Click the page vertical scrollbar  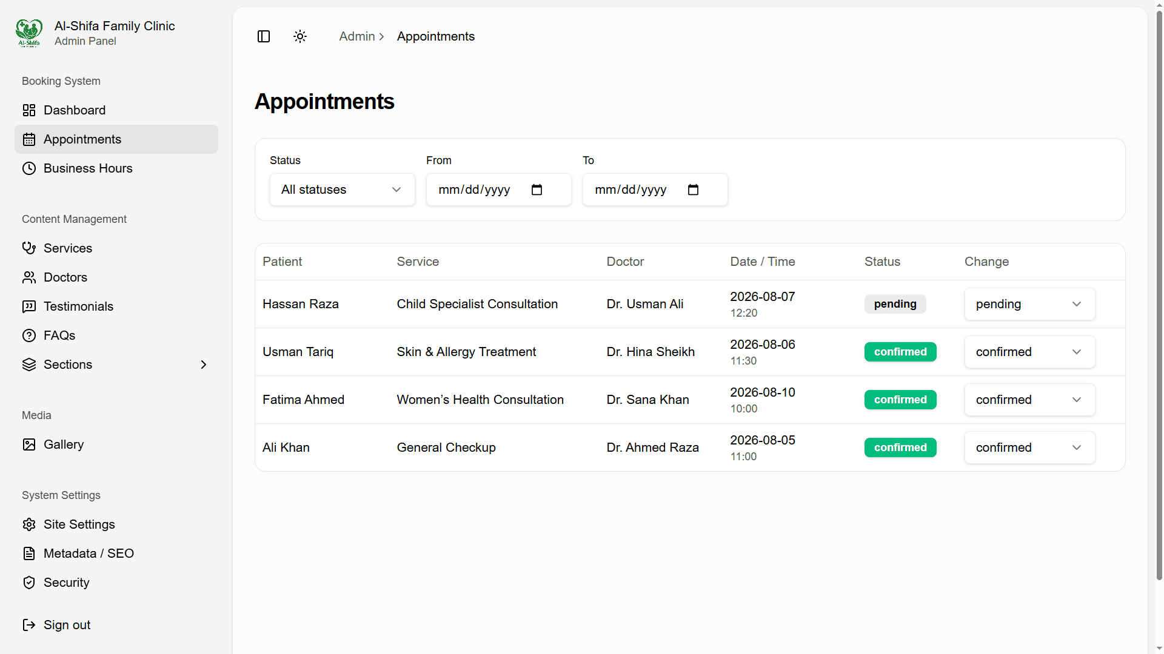pos(1159,296)
